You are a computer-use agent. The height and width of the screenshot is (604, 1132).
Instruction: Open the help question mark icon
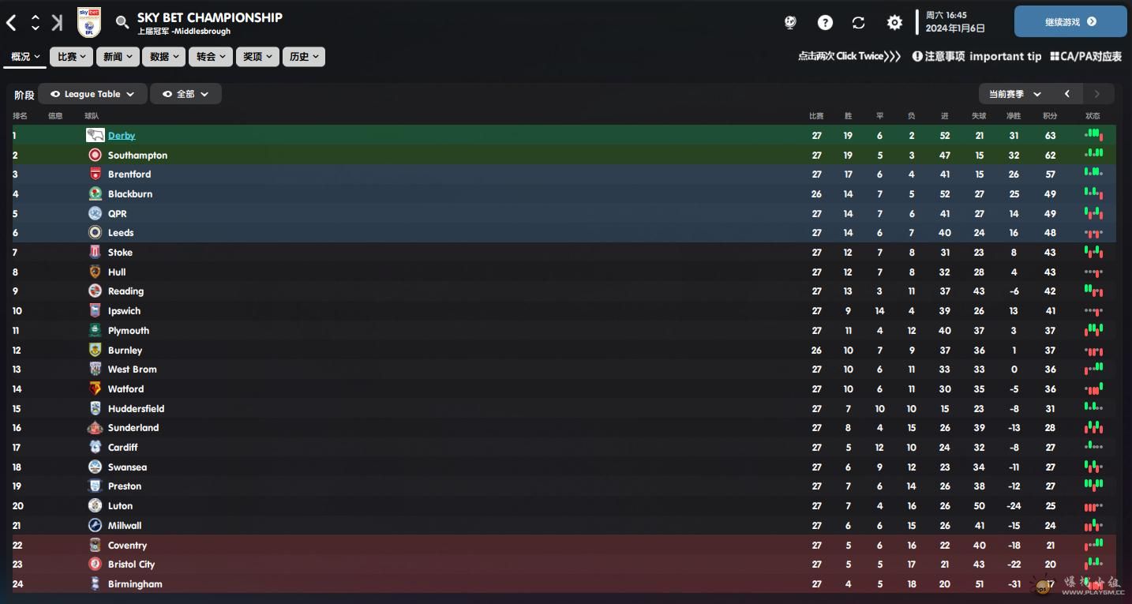pyautogui.click(x=825, y=23)
